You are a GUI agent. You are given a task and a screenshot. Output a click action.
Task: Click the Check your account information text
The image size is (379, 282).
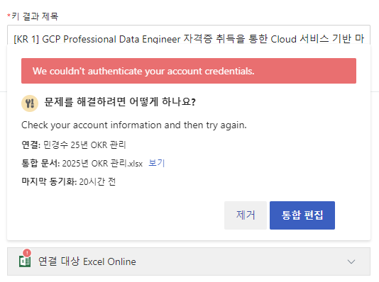pos(134,125)
